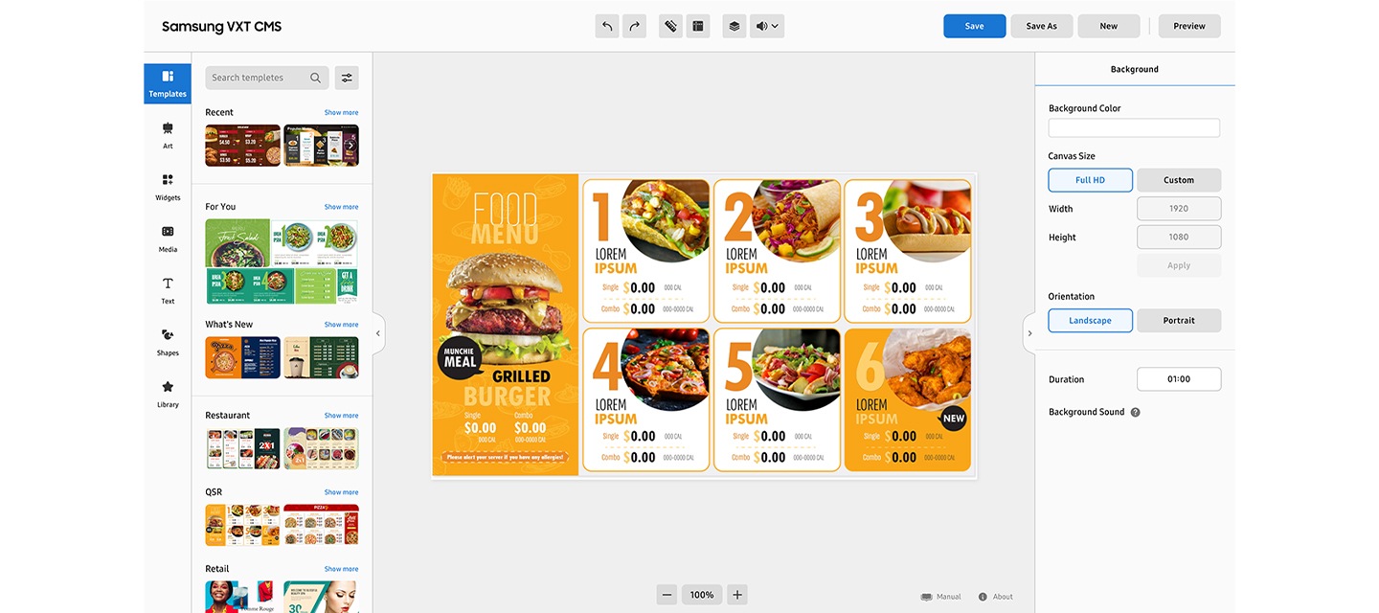The width and height of the screenshot is (1379, 613).
Task: Click the template filter settings icon
Action: pos(347,78)
